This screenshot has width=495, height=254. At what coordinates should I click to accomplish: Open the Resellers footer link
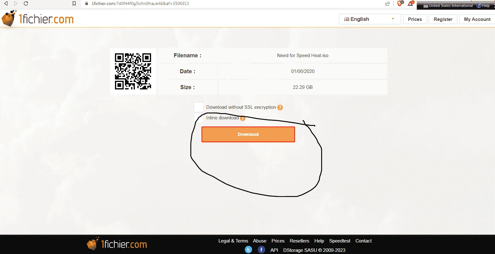click(299, 241)
